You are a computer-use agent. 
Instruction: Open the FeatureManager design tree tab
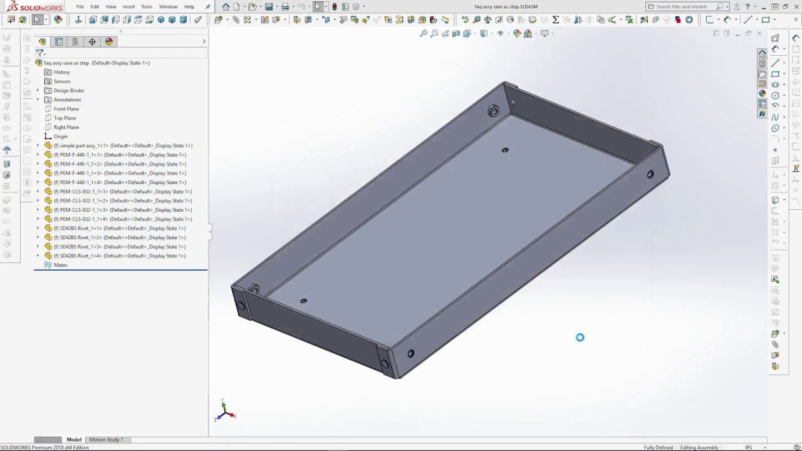(x=42, y=41)
